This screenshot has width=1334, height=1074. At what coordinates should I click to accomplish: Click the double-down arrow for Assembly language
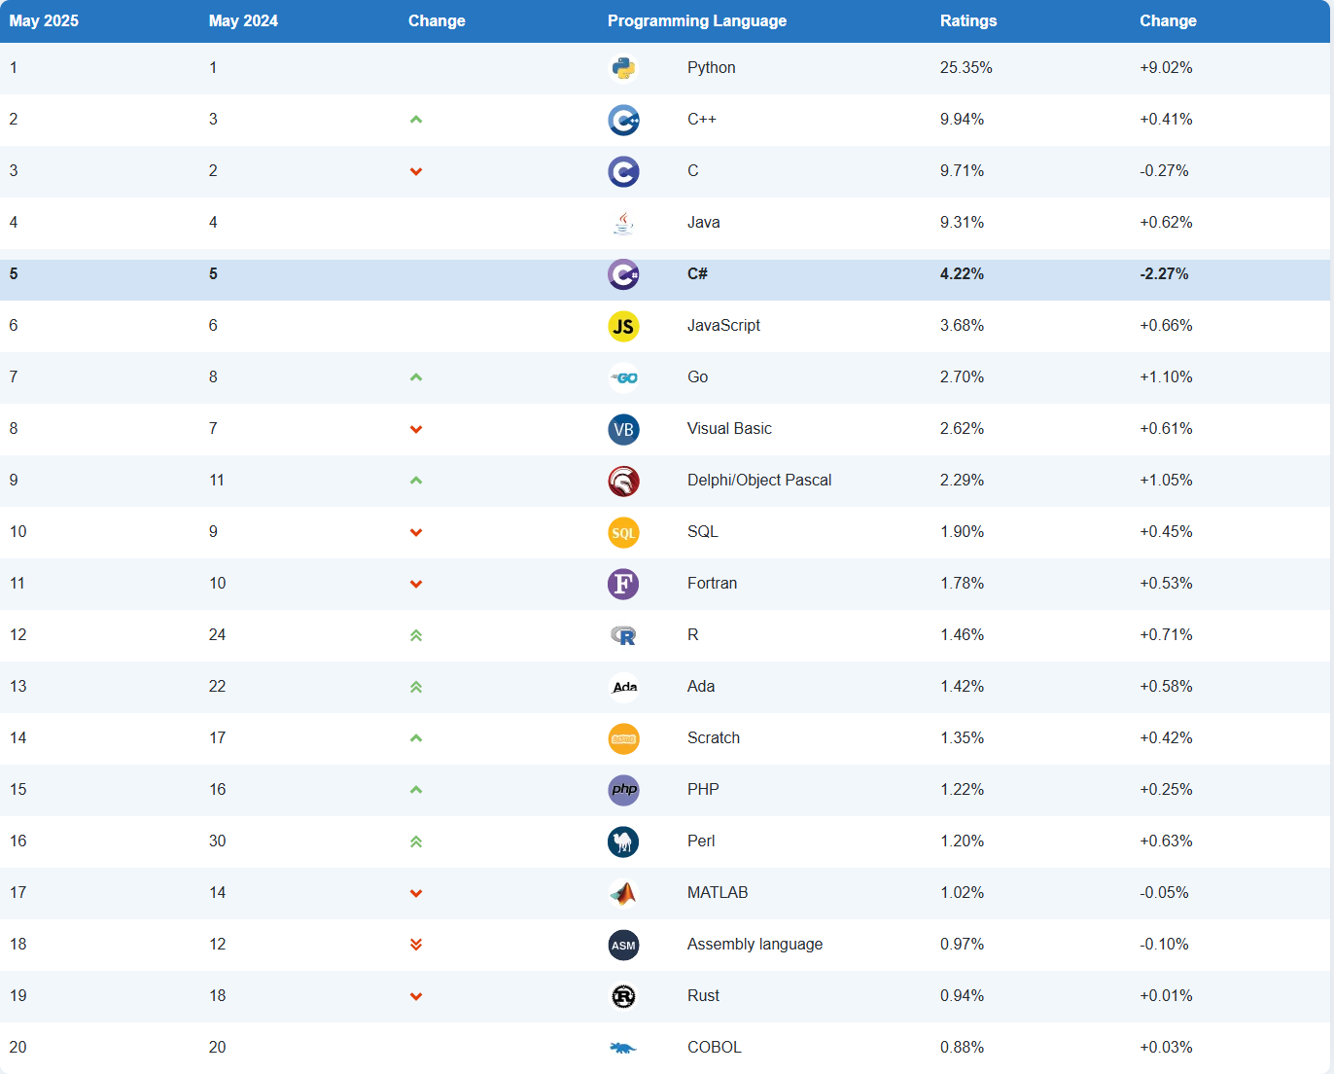416,945
